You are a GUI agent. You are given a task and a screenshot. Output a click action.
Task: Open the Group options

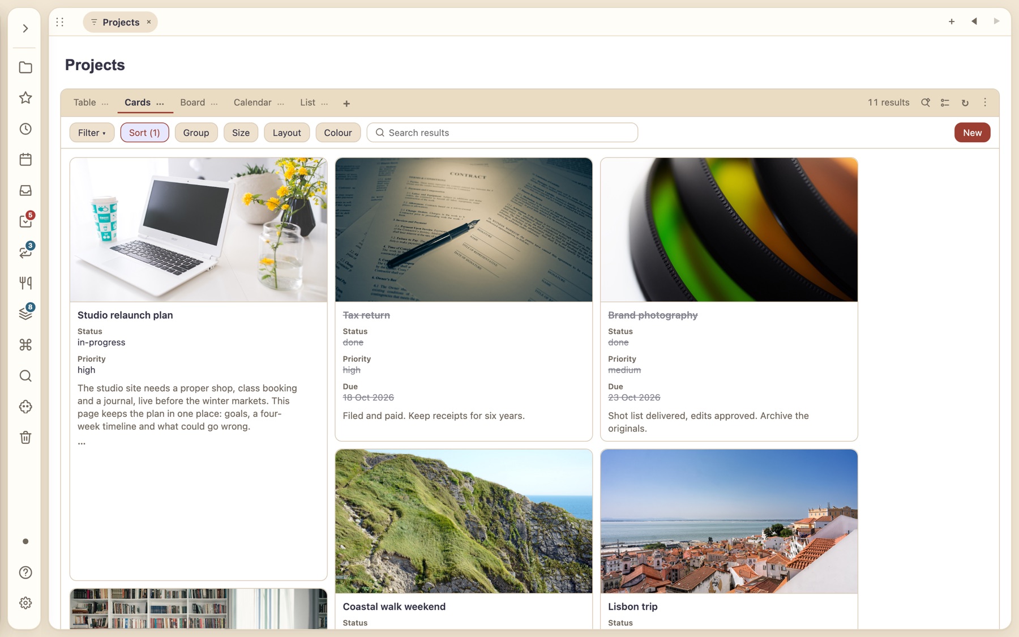pos(196,132)
